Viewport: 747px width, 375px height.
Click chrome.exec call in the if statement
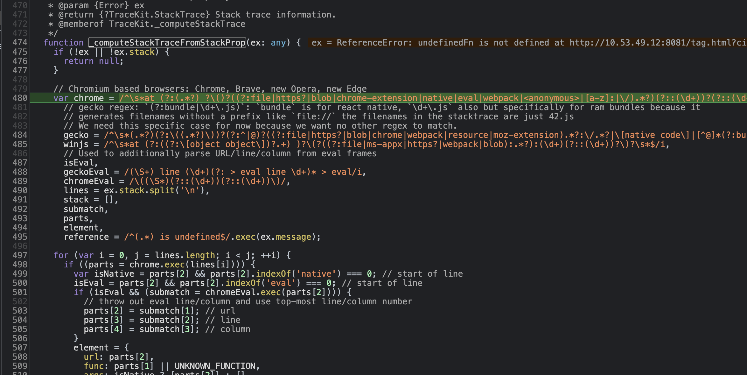pos(157,265)
